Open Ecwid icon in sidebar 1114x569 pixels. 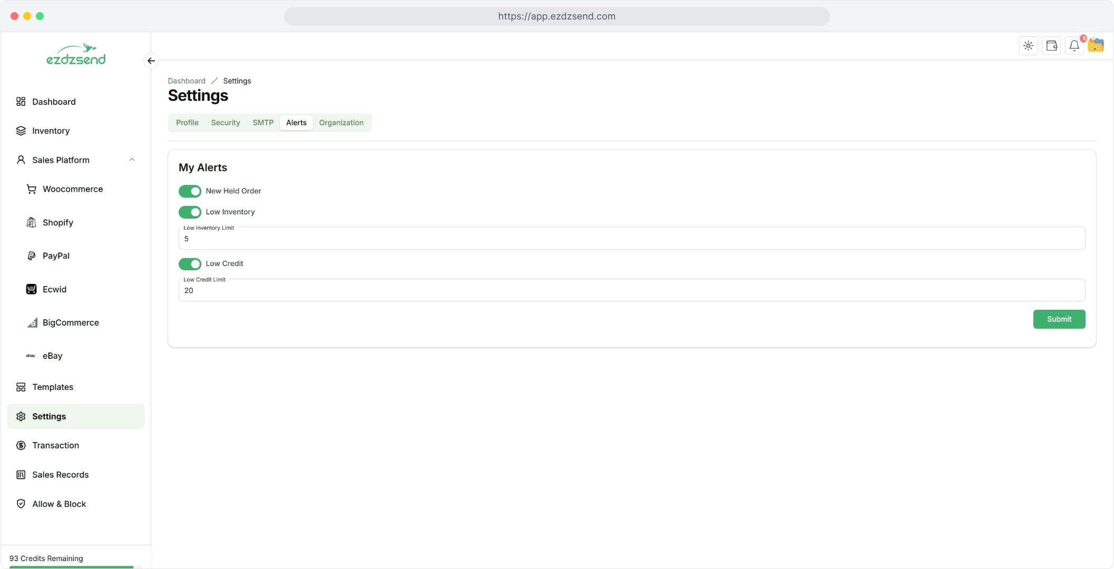(32, 289)
